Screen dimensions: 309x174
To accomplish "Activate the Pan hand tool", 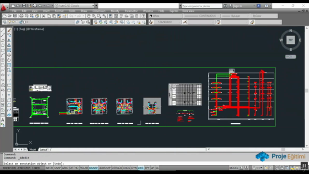I will [89, 16].
